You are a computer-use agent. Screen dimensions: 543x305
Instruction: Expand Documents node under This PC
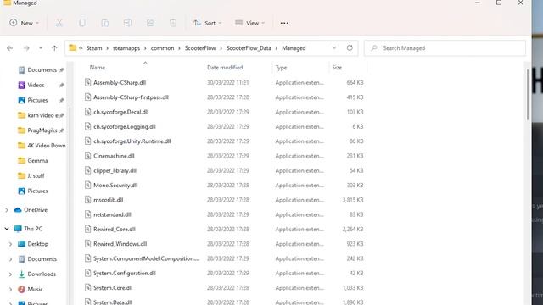coord(10,259)
